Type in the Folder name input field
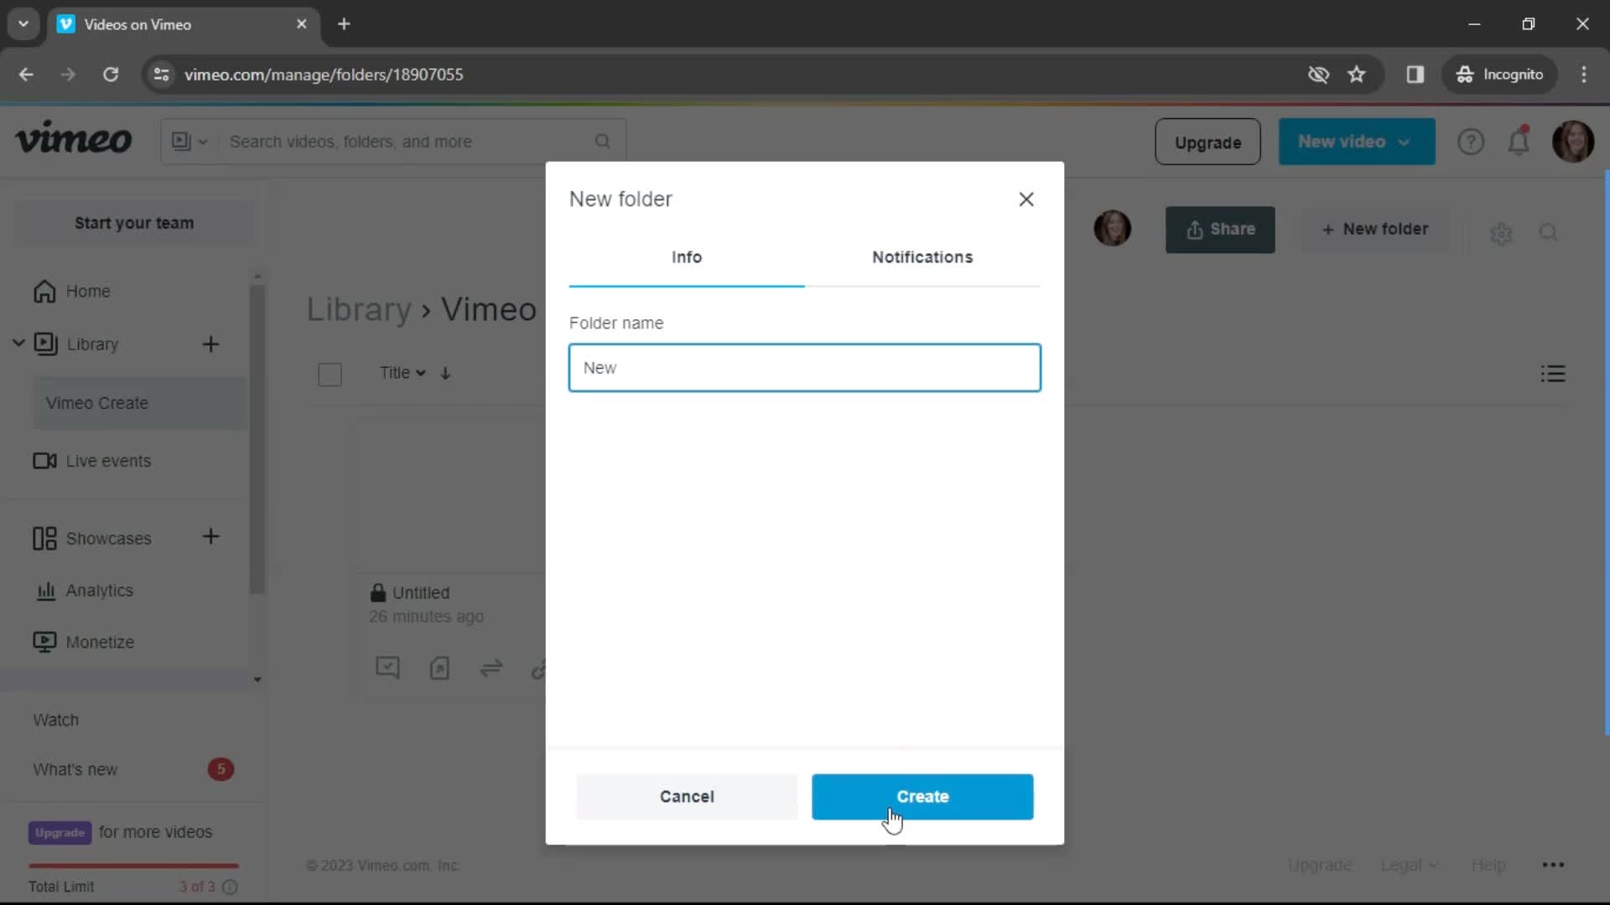Viewport: 1610px width, 905px height. pyautogui.click(x=805, y=367)
